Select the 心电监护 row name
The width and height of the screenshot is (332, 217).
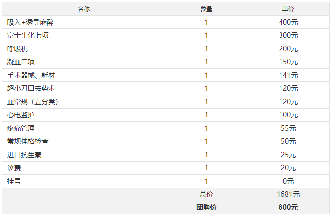21,115
